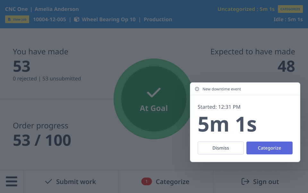Open the hamburger navigation menu
This screenshot has height=193, width=308.
click(x=12, y=181)
